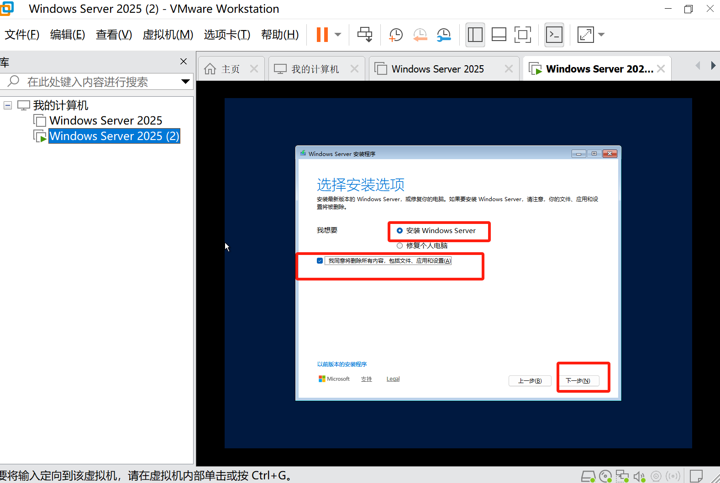Maximize the Windows Server setup dialog

[594, 154]
